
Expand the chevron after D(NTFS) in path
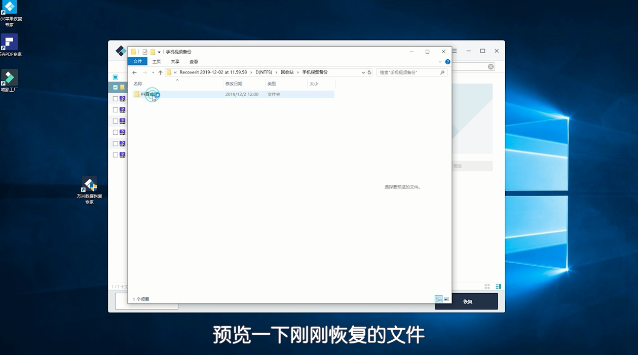tap(277, 72)
